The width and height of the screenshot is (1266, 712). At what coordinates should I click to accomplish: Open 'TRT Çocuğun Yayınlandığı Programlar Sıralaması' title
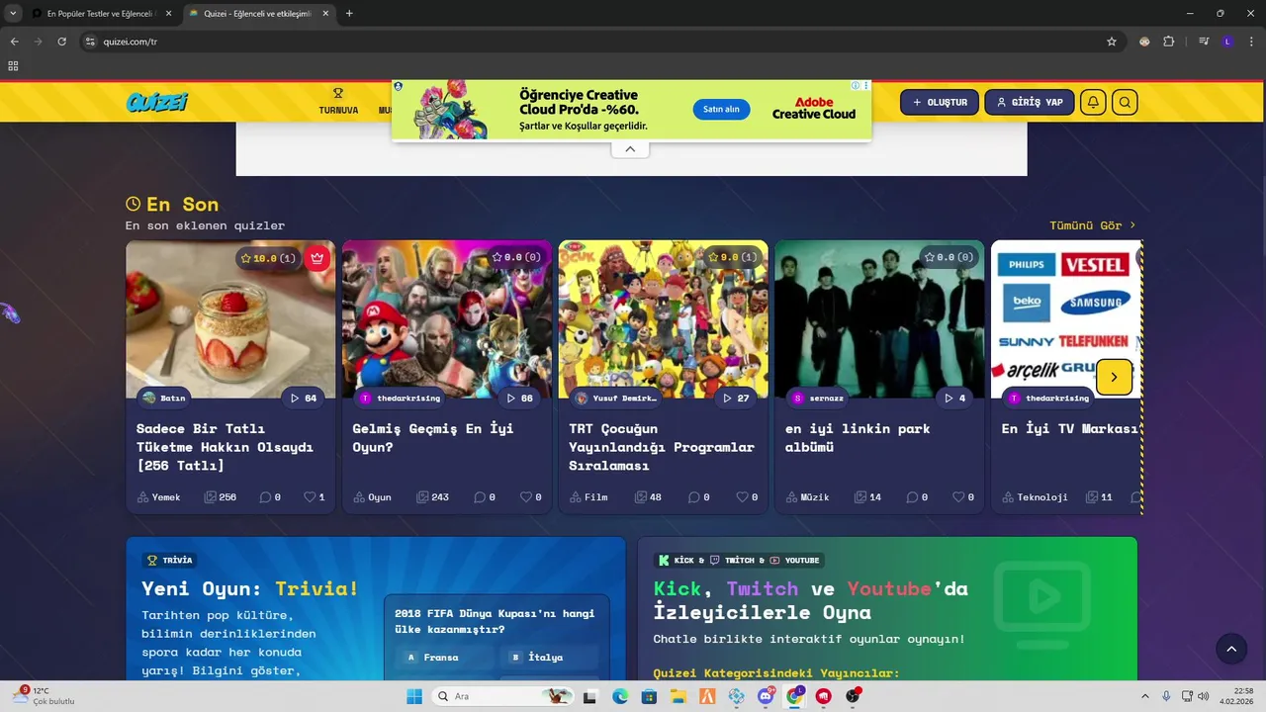tap(662, 447)
